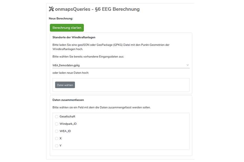Click the Gesellschaft label text
This screenshot has width=244, height=162.
click(67, 116)
